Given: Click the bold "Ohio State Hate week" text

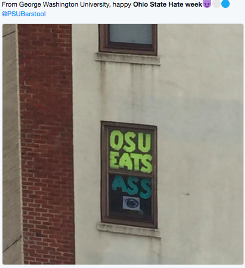Looking at the screenshot, I should pos(167,4).
